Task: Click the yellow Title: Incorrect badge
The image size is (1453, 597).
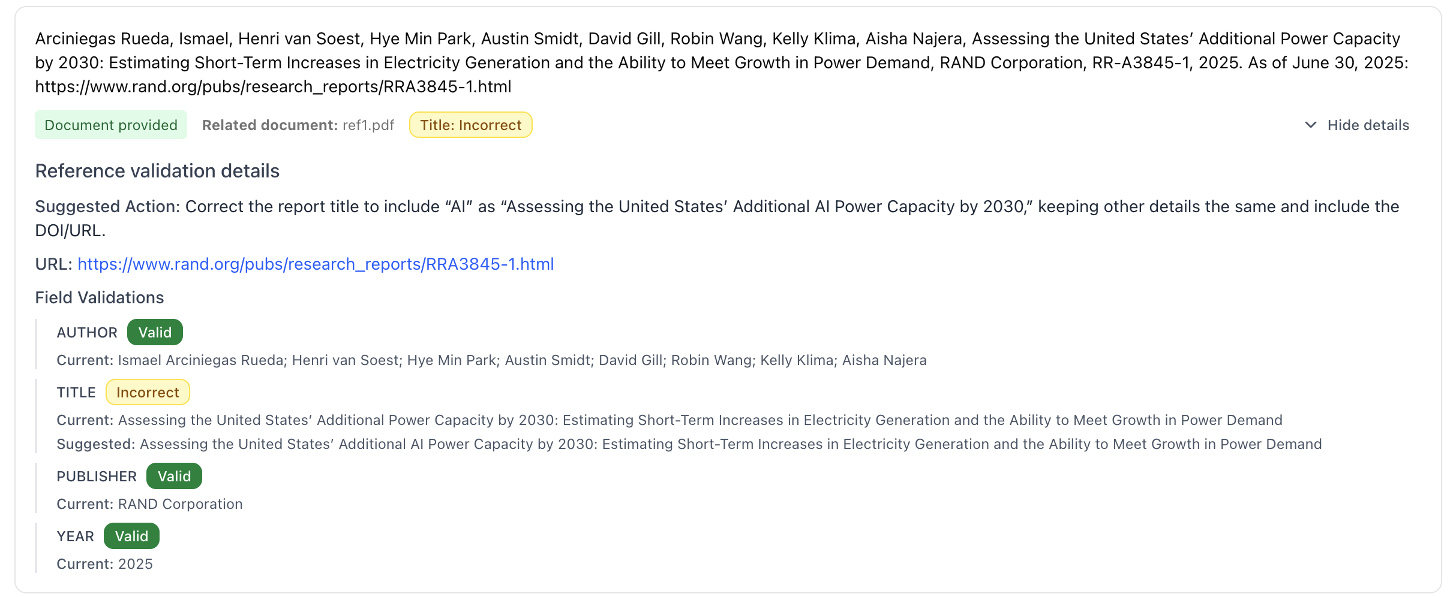Action: tap(470, 125)
